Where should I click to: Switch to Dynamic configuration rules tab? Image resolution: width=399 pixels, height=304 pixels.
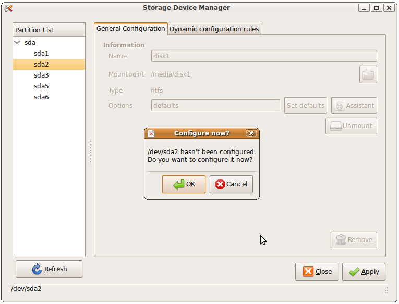(x=214, y=29)
